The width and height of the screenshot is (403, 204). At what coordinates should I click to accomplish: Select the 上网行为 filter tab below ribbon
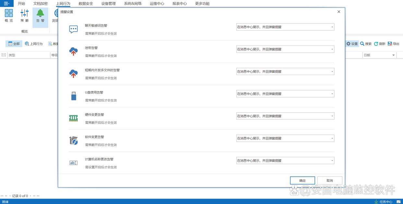34,44
